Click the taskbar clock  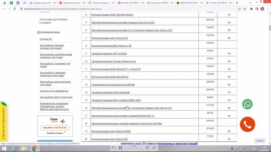[264, 149]
